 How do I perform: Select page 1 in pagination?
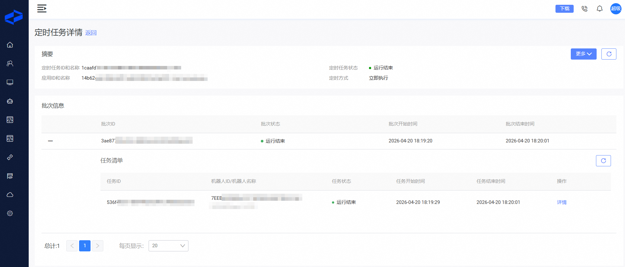pyautogui.click(x=85, y=246)
